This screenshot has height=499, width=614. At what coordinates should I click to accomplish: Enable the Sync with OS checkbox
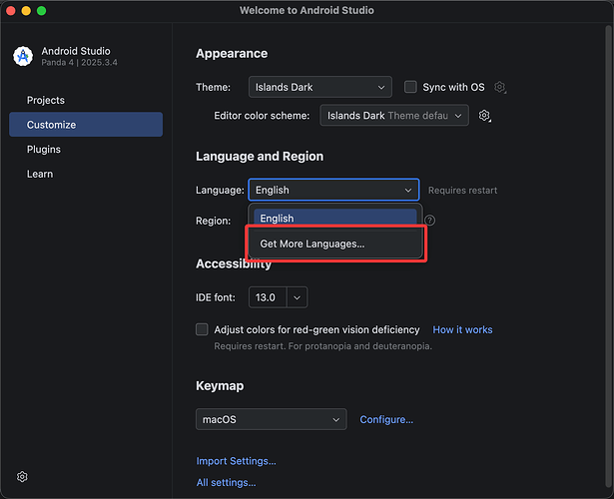click(x=410, y=87)
